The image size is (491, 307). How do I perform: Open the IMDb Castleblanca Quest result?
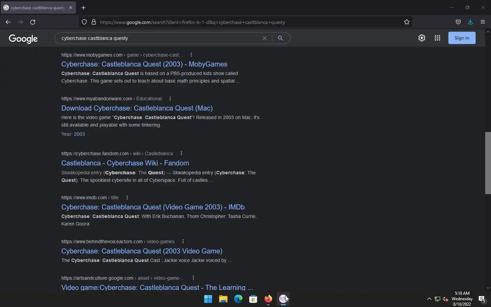tap(153, 207)
